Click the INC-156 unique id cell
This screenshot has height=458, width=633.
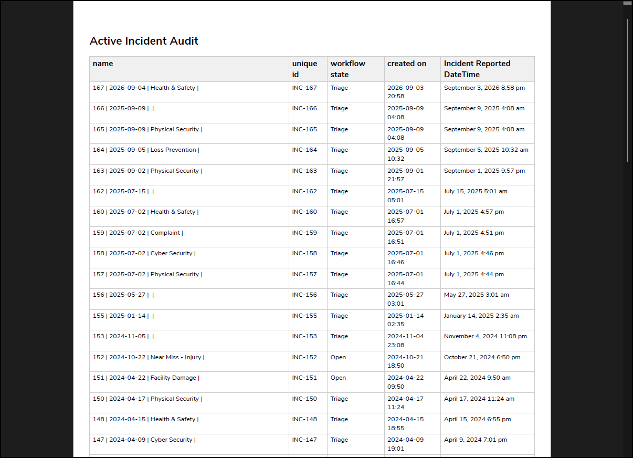tap(308, 299)
